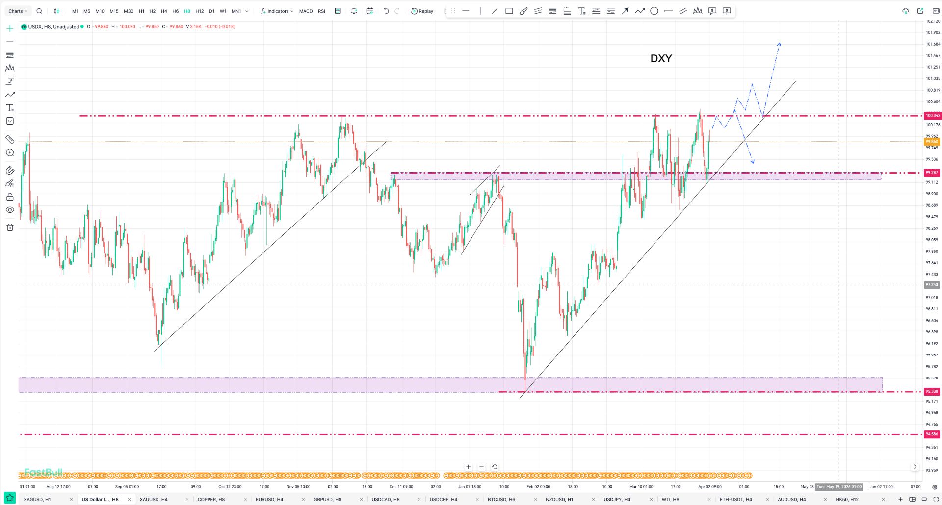
Task: Toggle the lock all drawings icon
Action: [10, 197]
